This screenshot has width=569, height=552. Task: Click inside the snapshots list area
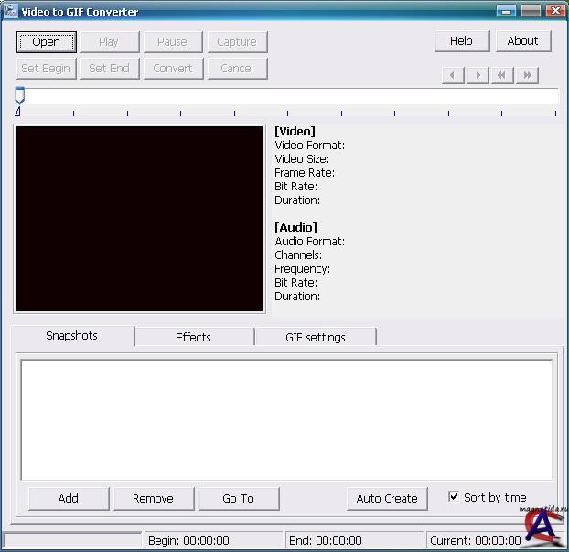point(286,420)
